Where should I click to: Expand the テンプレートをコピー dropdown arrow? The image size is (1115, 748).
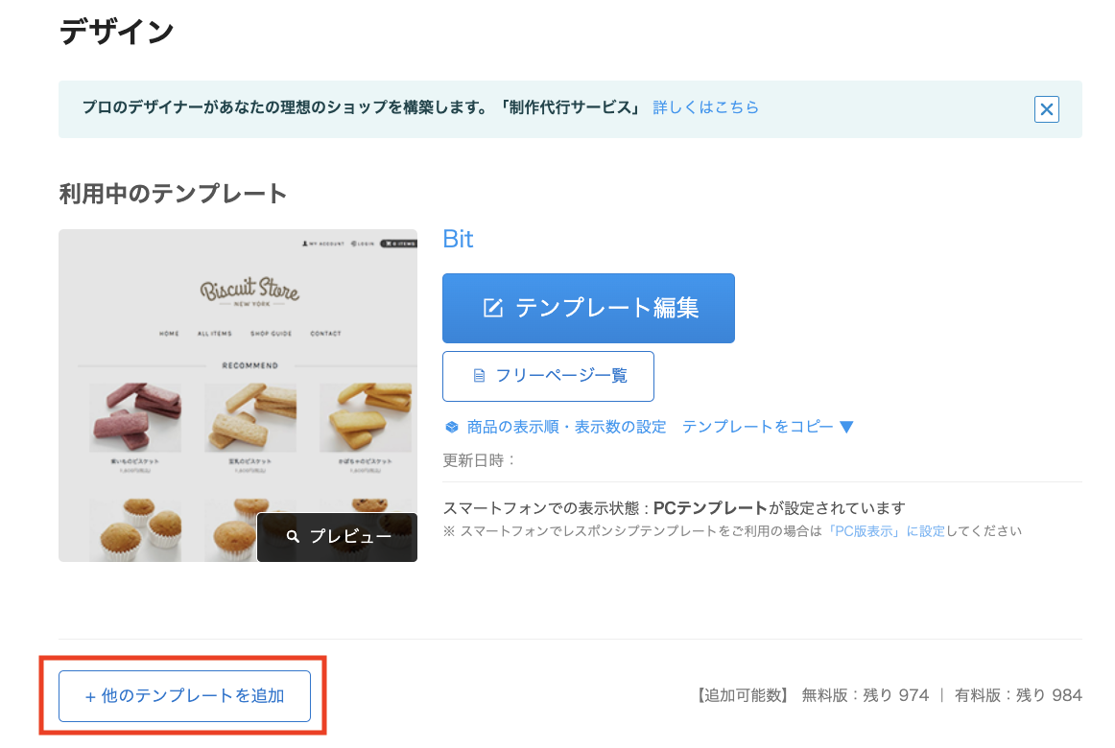tap(846, 427)
